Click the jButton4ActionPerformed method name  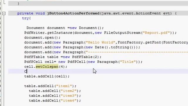(73, 13)
